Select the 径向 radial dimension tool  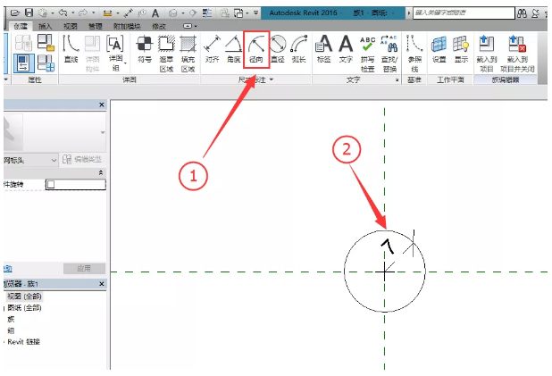click(x=256, y=48)
